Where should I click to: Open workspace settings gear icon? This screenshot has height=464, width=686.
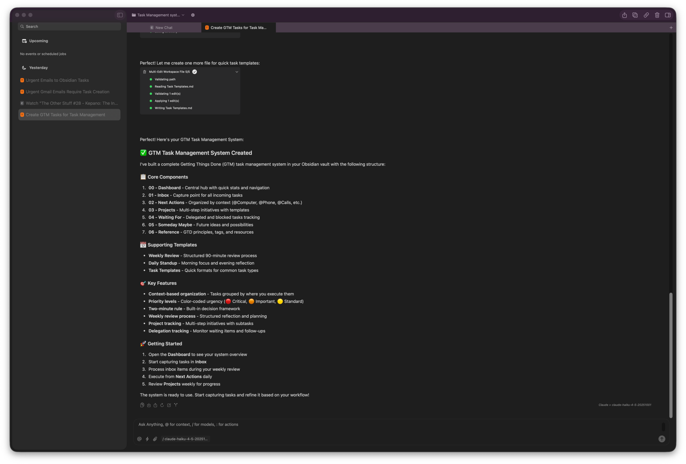[193, 15]
